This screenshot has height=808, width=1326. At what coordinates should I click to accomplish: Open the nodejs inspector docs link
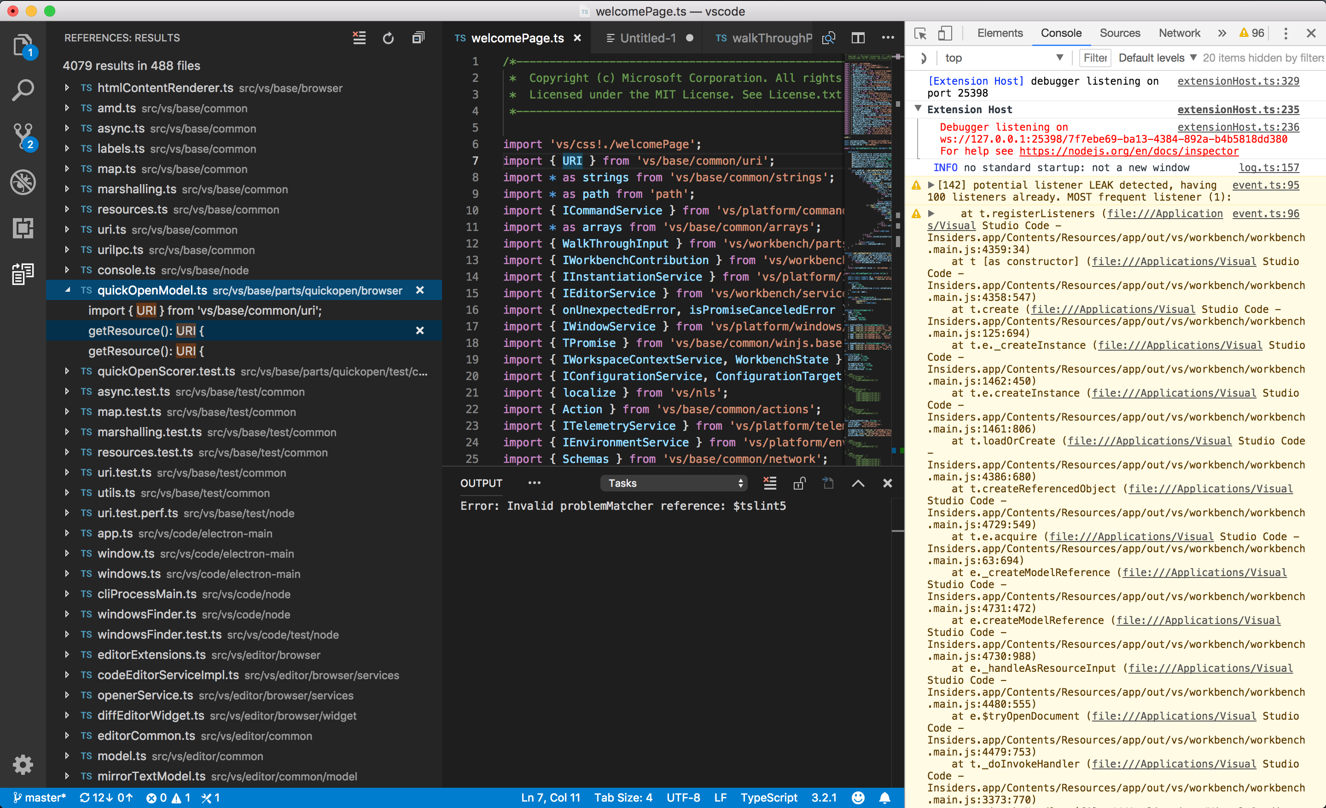(x=1128, y=151)
